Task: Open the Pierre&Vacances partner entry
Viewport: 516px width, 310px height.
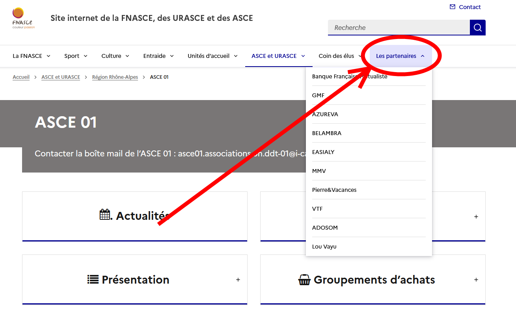Action: [x=369, y=190]
